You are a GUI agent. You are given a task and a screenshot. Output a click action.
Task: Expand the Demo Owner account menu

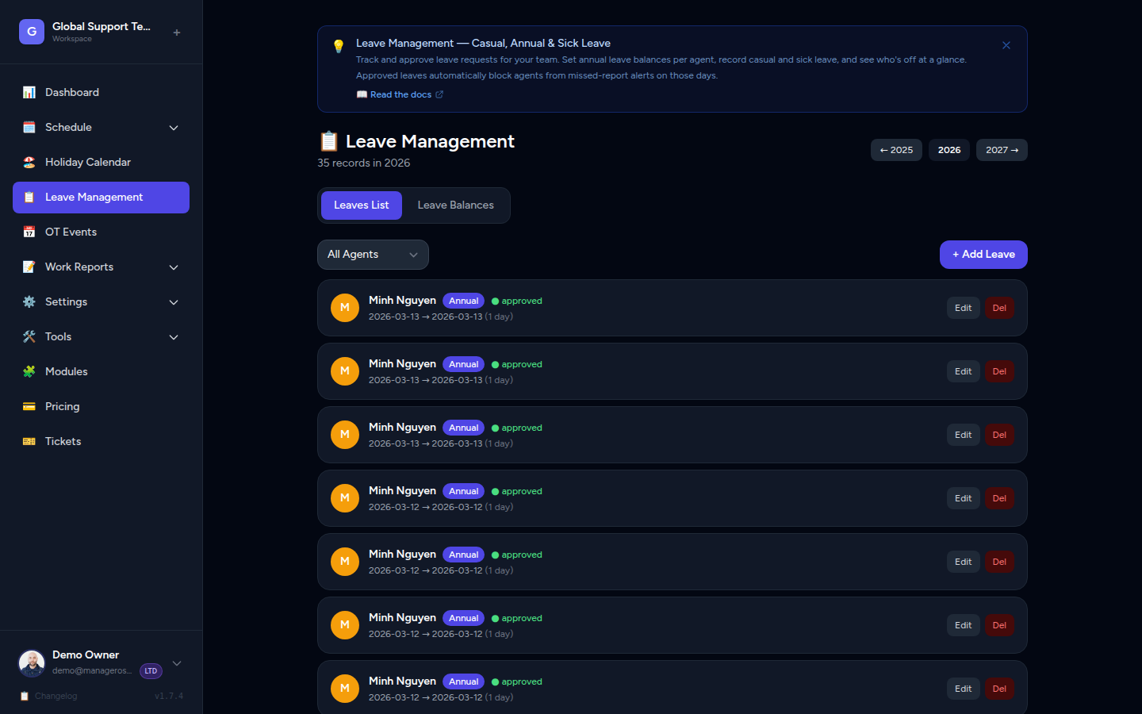pos(176,663)
